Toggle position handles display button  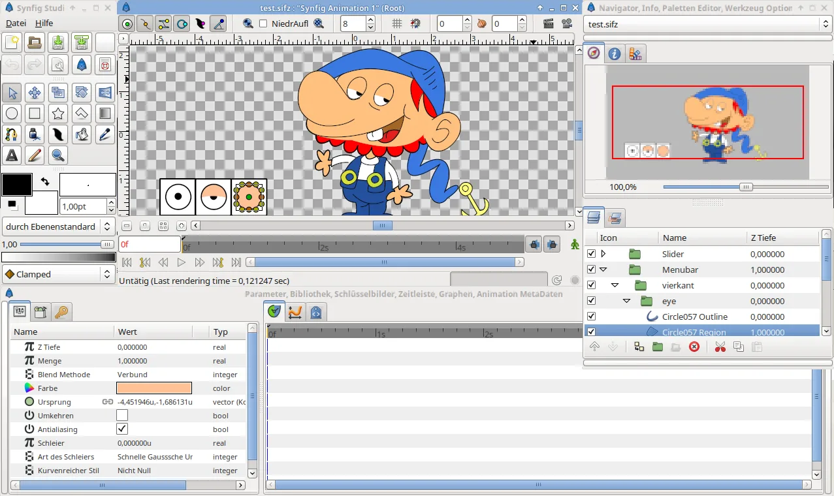point(127,23)
